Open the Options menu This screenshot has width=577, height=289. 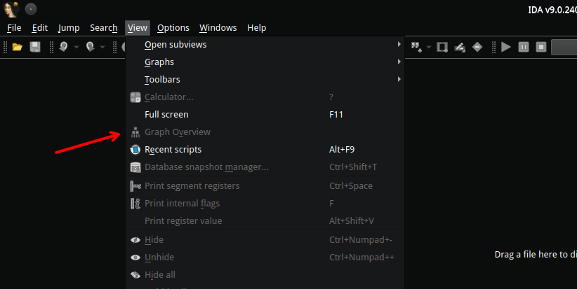click(x=173, y=28)
